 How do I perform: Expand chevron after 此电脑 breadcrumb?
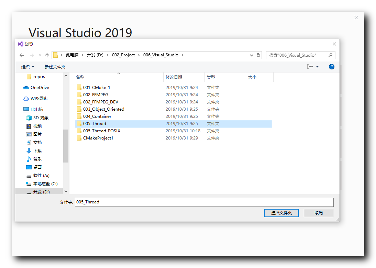click(82, 55)
